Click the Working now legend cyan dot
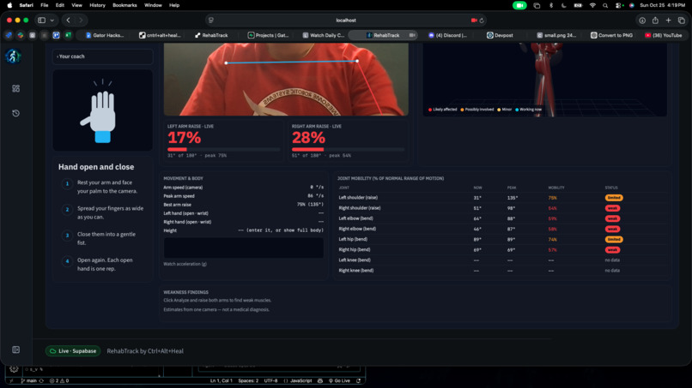Image resolution: width=692 pixels, height=388 pixels. coord(517,110)
